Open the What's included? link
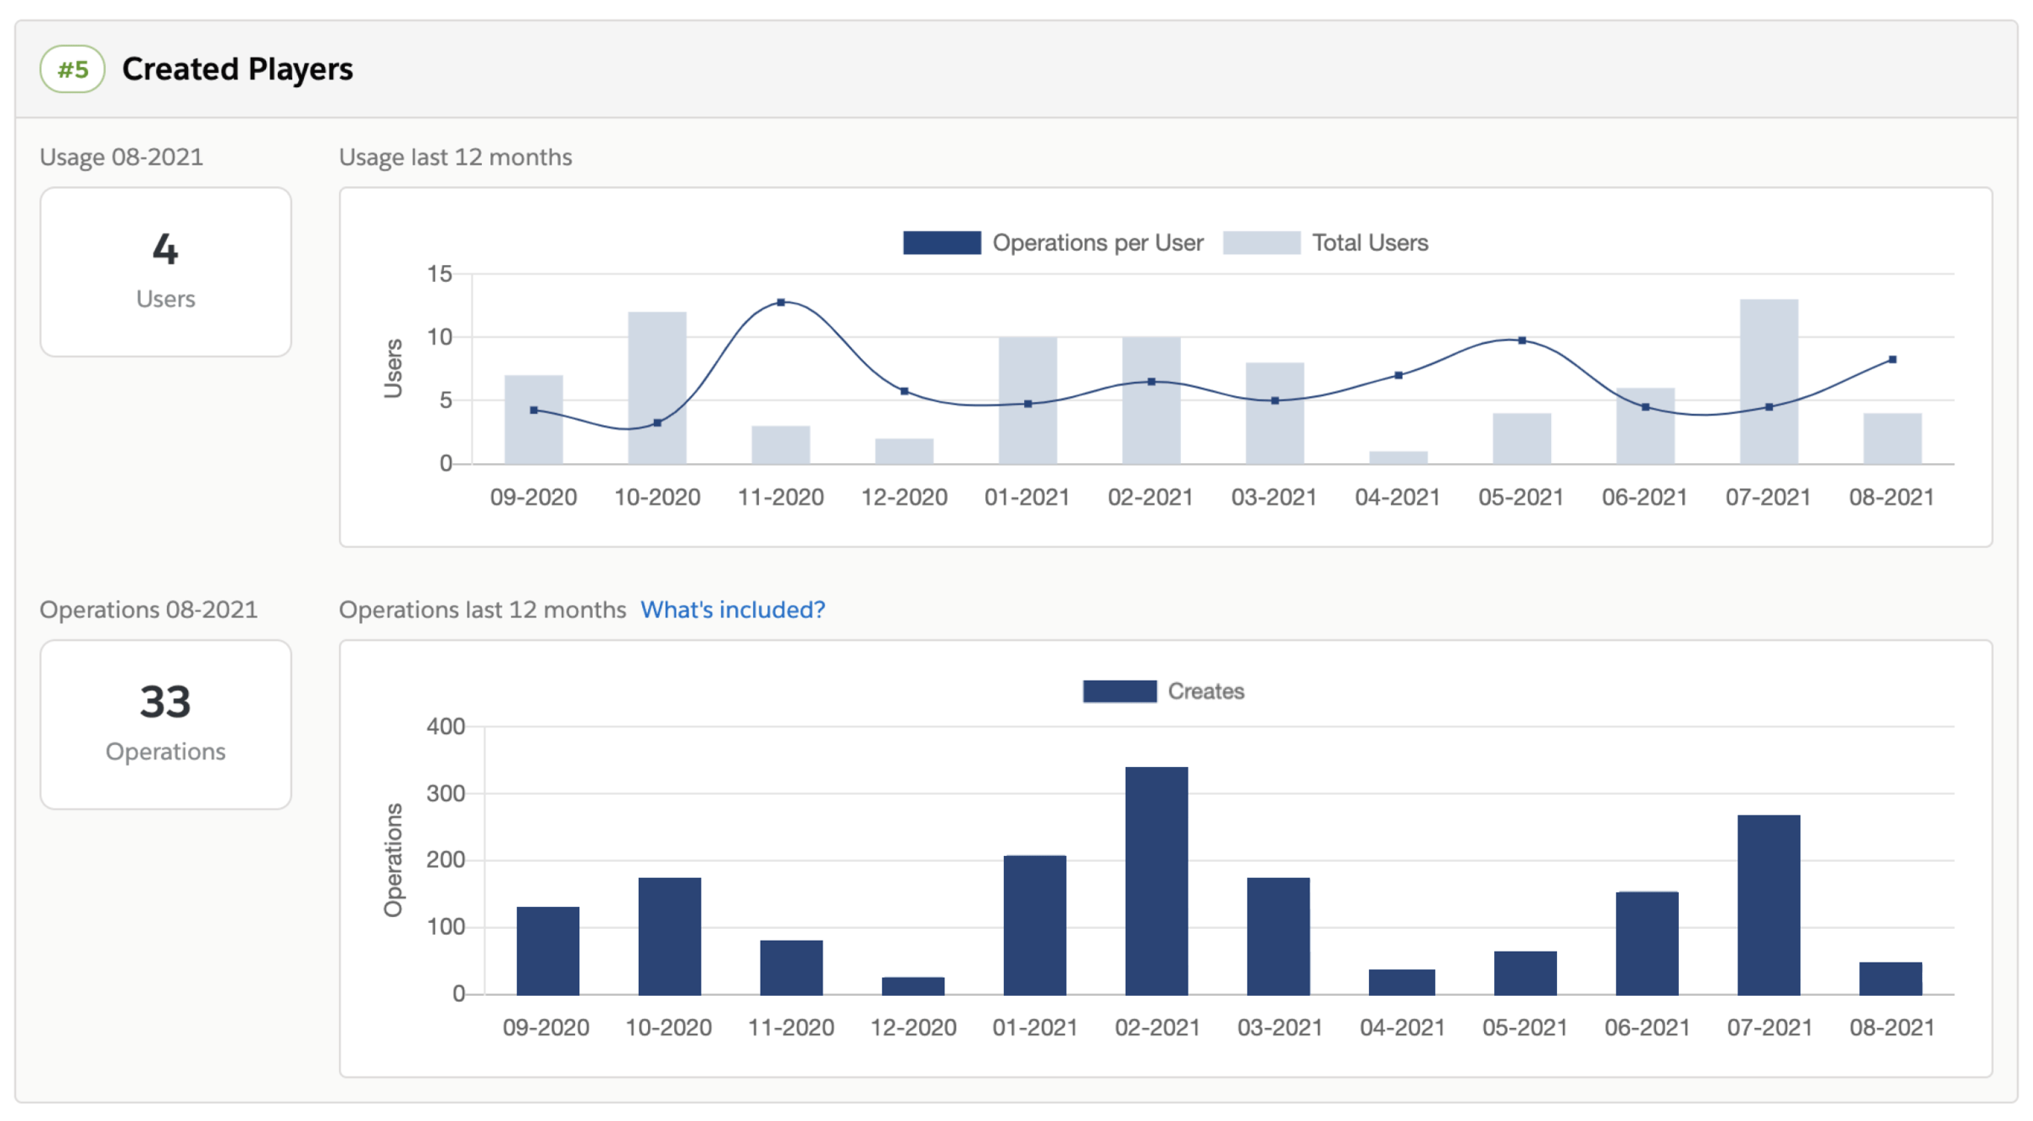The width and height of the screenshot is (2033, 1121). [x=732, y=610]
